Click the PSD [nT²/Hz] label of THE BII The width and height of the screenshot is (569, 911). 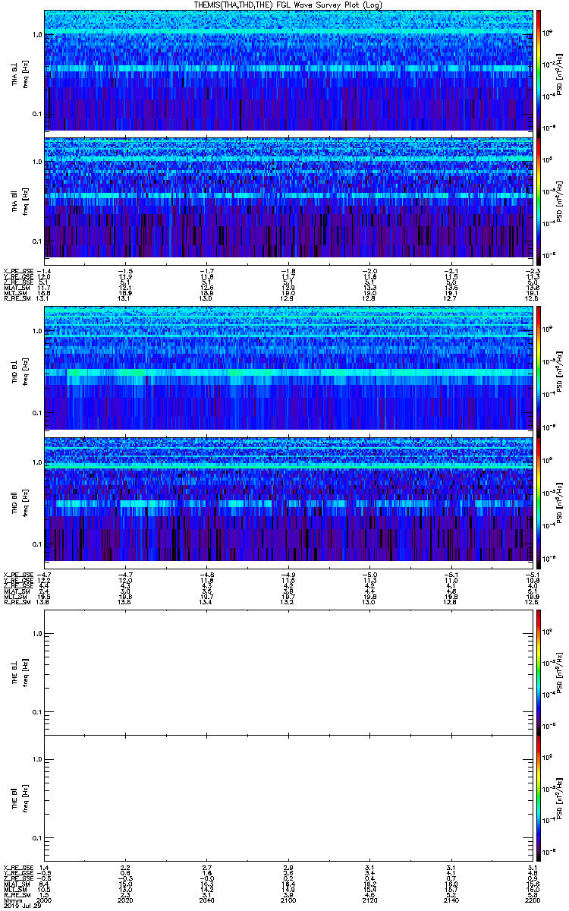tap(559, 797)
